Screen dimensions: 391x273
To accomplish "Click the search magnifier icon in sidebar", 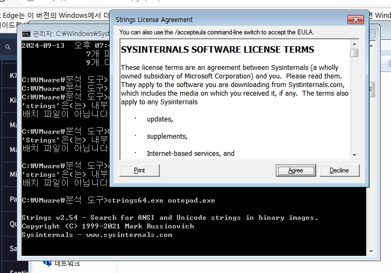I will [8, 47].
